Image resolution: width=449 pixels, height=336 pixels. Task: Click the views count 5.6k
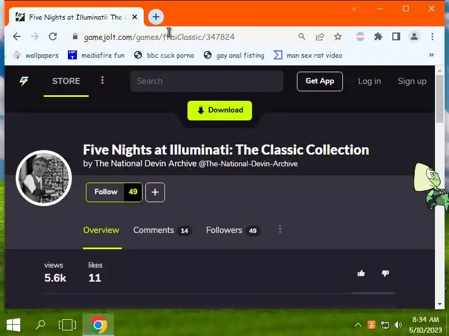point(55,278)
